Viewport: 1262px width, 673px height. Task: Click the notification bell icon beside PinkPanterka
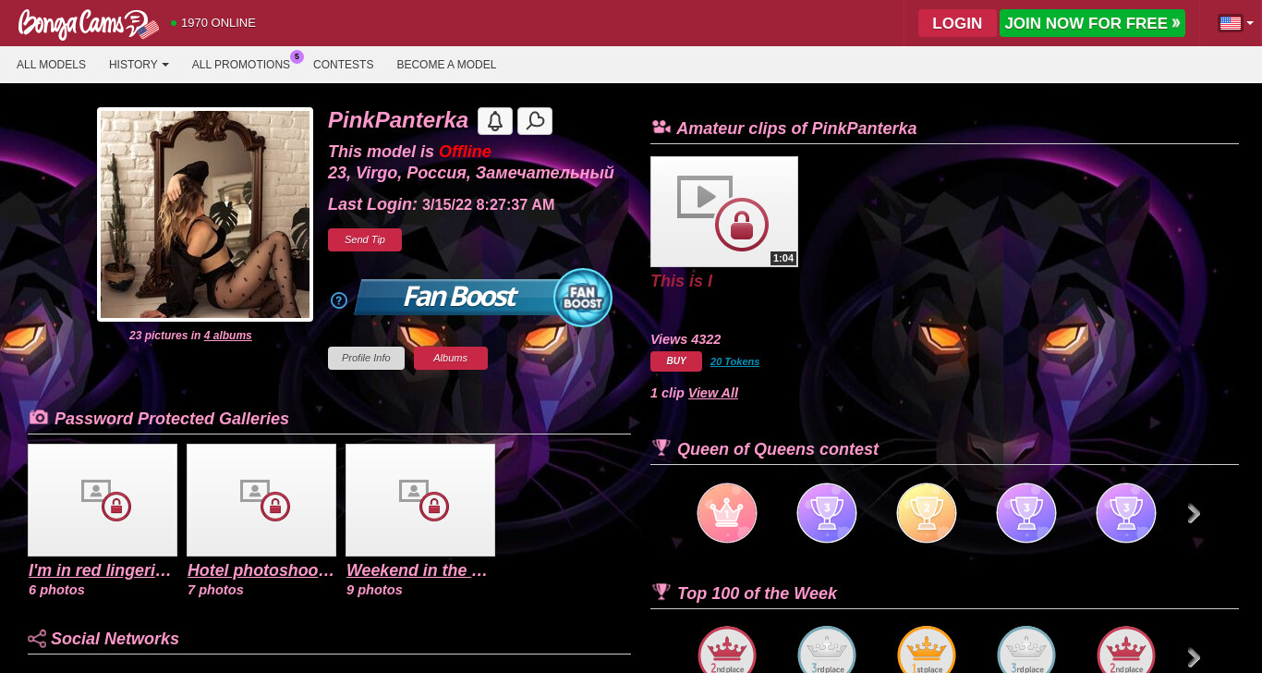pyautogui.click(x=495, y=121)
